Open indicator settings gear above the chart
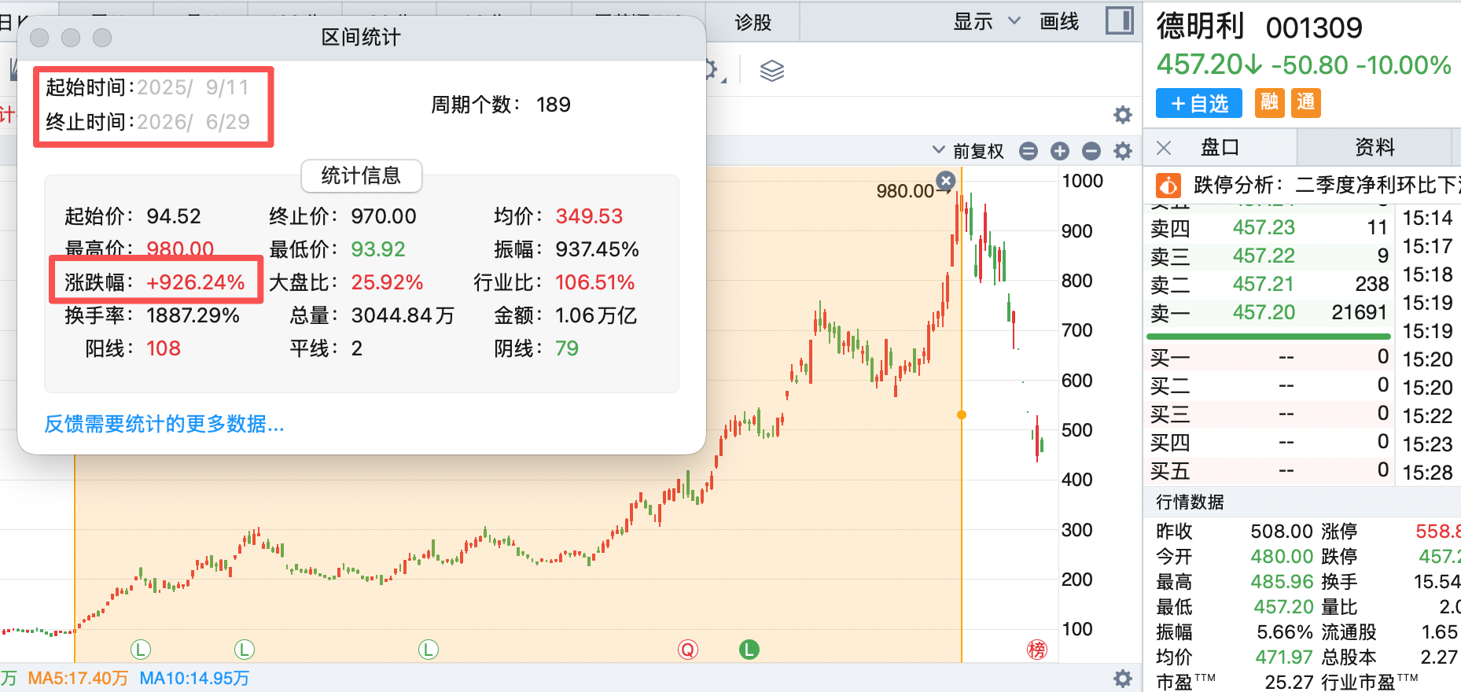This screenshot has height=692, width=1461. click(1123, 115)
